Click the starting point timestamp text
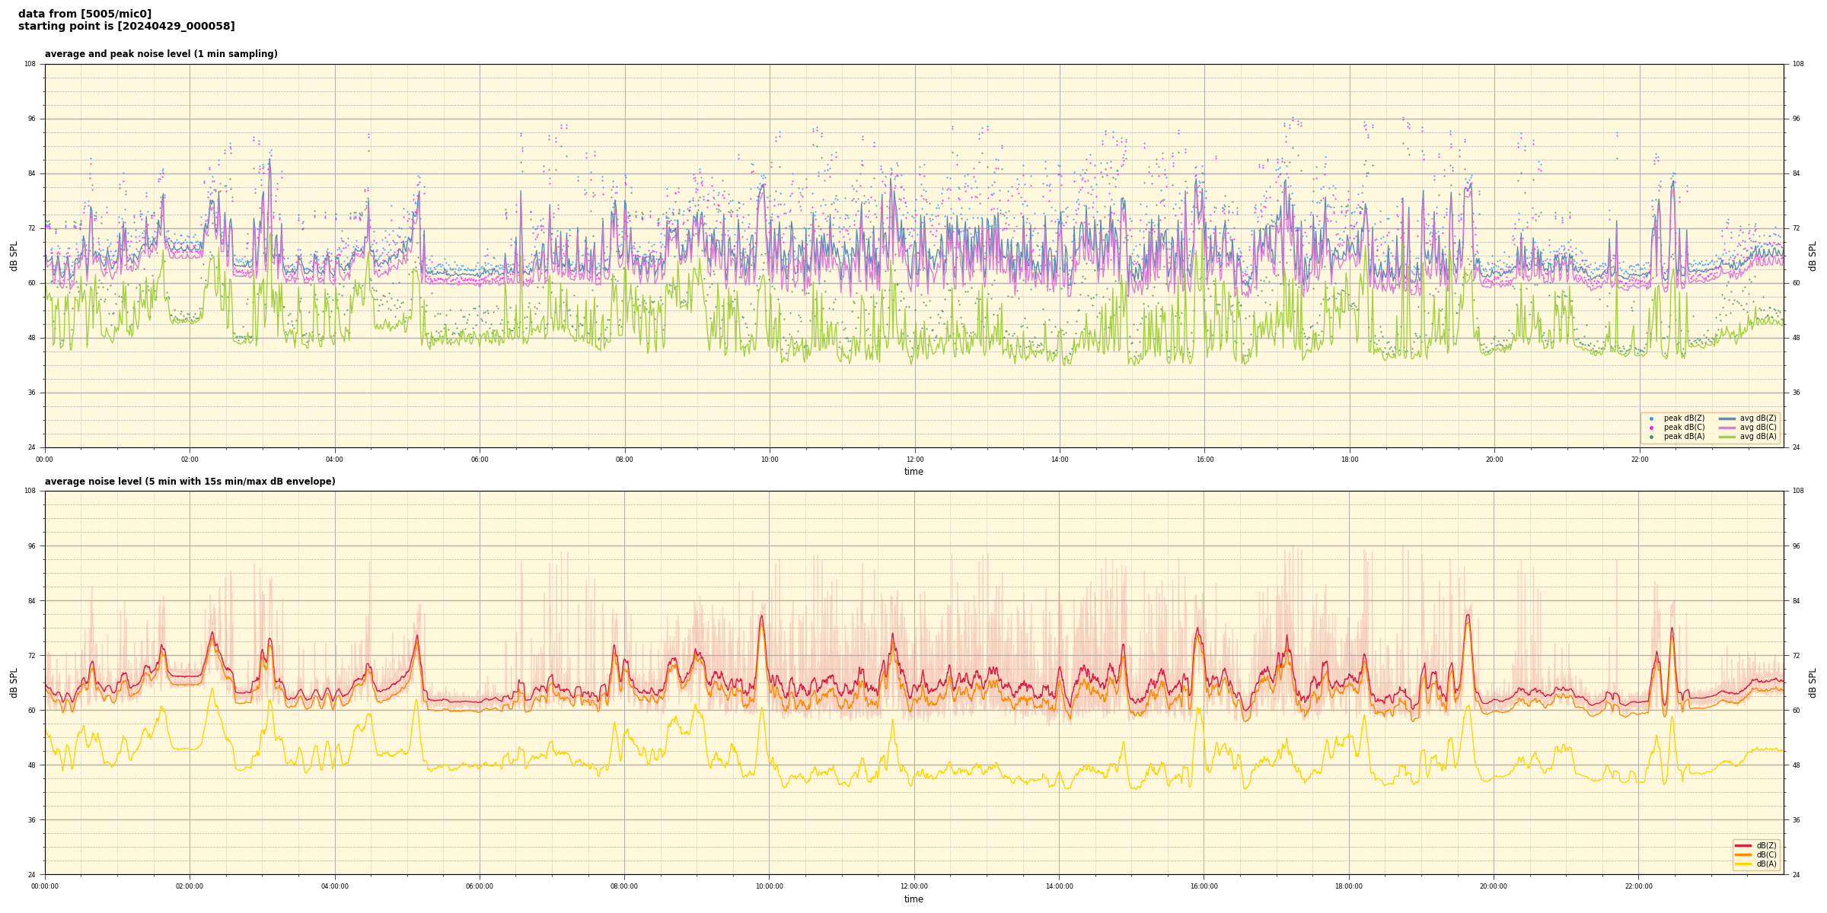This screenshot has height=913, width=1827. (126, 27)
